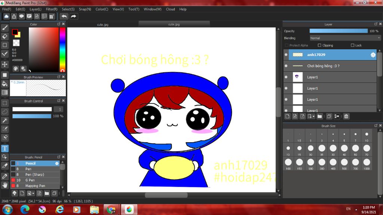Hide the 'Chơi bóng hồng :3 ?' layer

click(286, 66)
